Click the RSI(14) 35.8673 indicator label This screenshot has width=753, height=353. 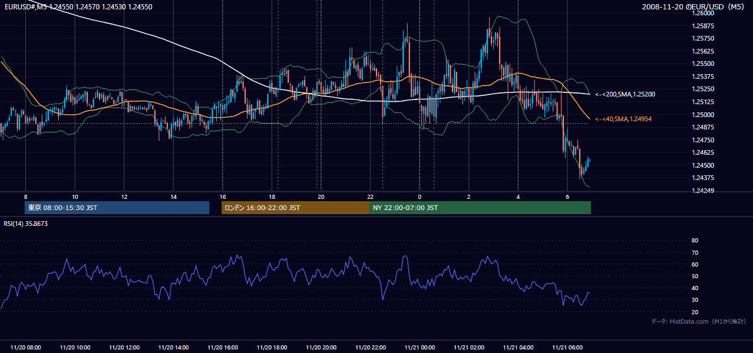click(x=25, y=224)
